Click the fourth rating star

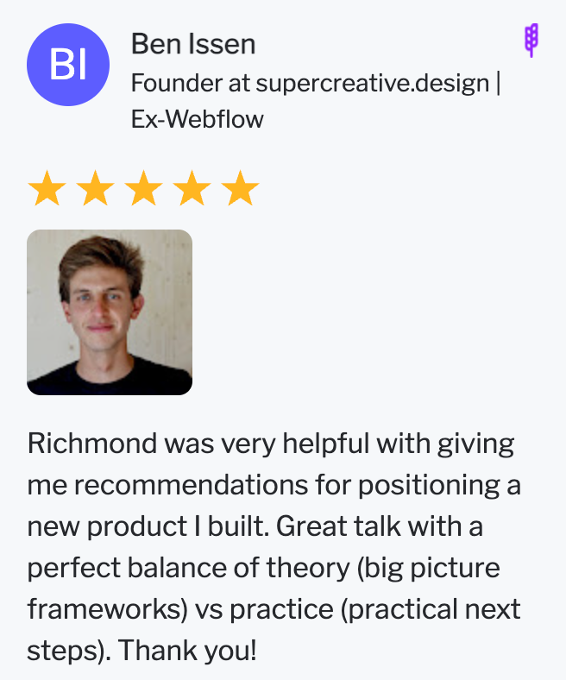192,188
